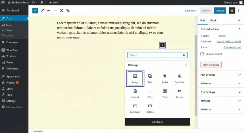Open the Posts menu item
Screen dimensions: 244x133
(14, 18)
